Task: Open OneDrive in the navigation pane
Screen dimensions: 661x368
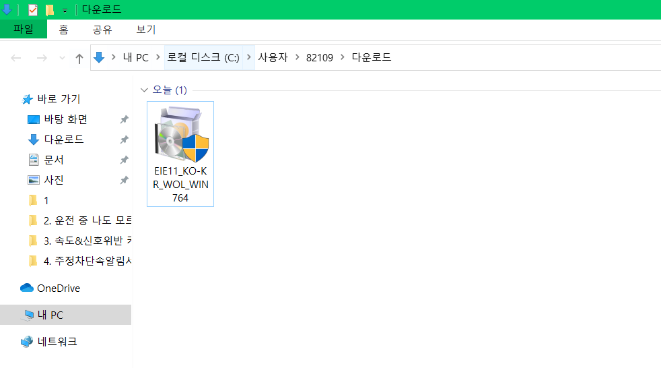Action: (59, 288)
